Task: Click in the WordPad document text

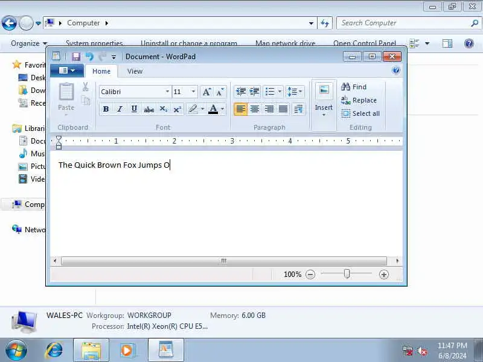Action: (x=114, y=165)
